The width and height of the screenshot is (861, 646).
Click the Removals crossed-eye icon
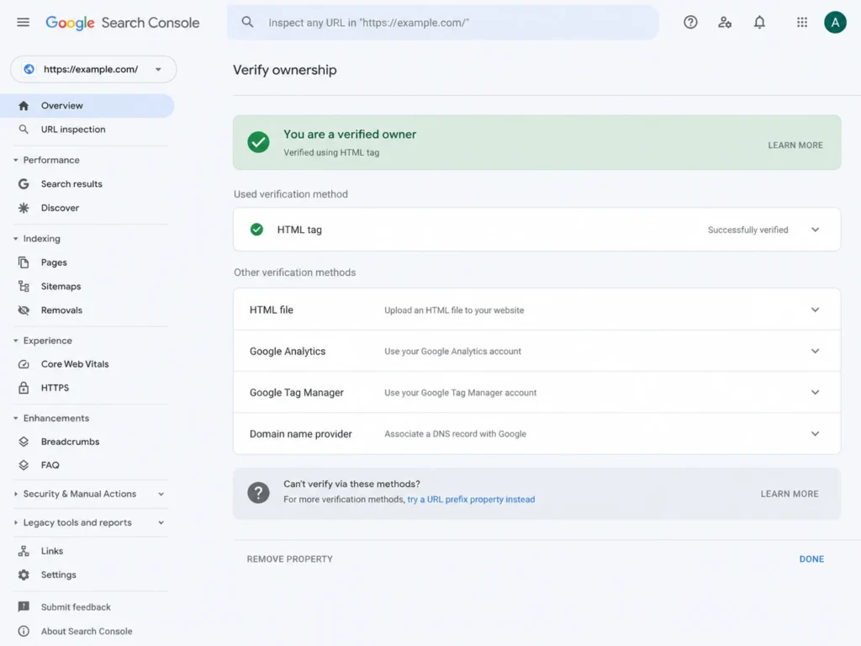point(24,310)
